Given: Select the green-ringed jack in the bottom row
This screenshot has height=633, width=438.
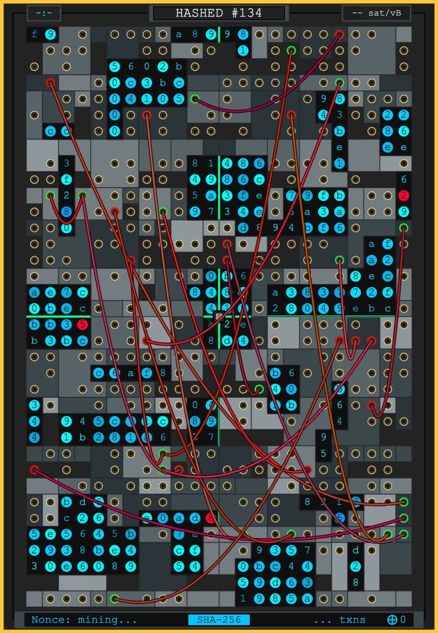Looking at the screenshot, I should click(x=114, y=599).
